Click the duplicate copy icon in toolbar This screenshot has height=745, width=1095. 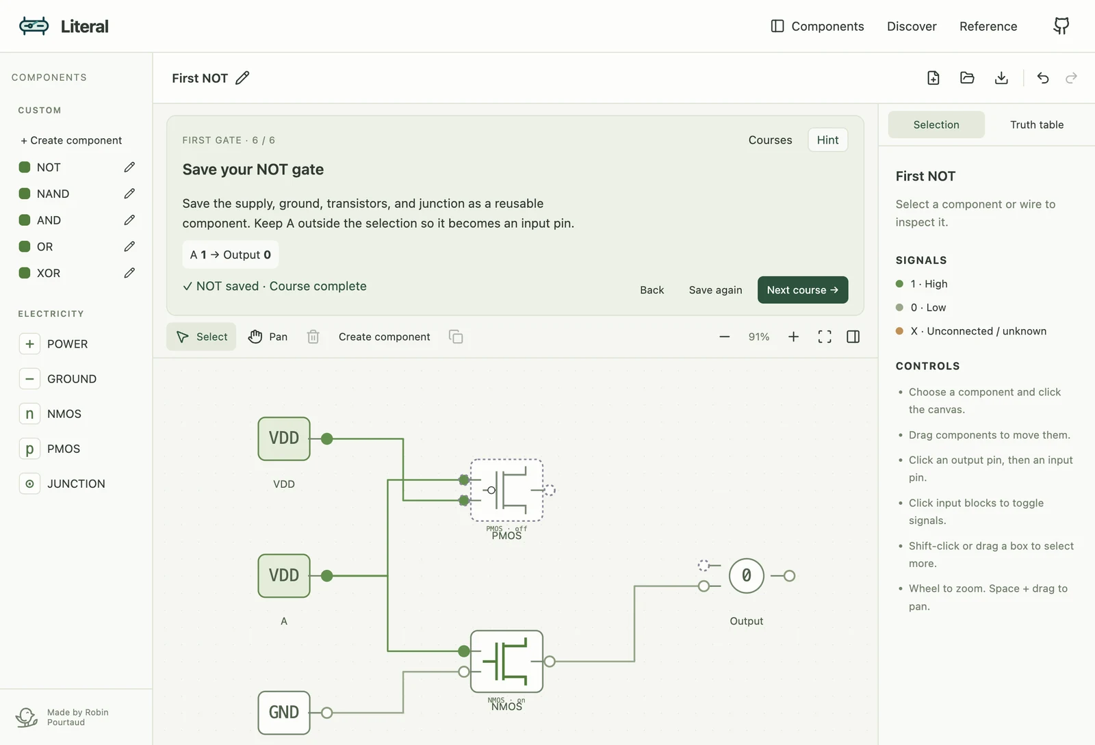456,337
